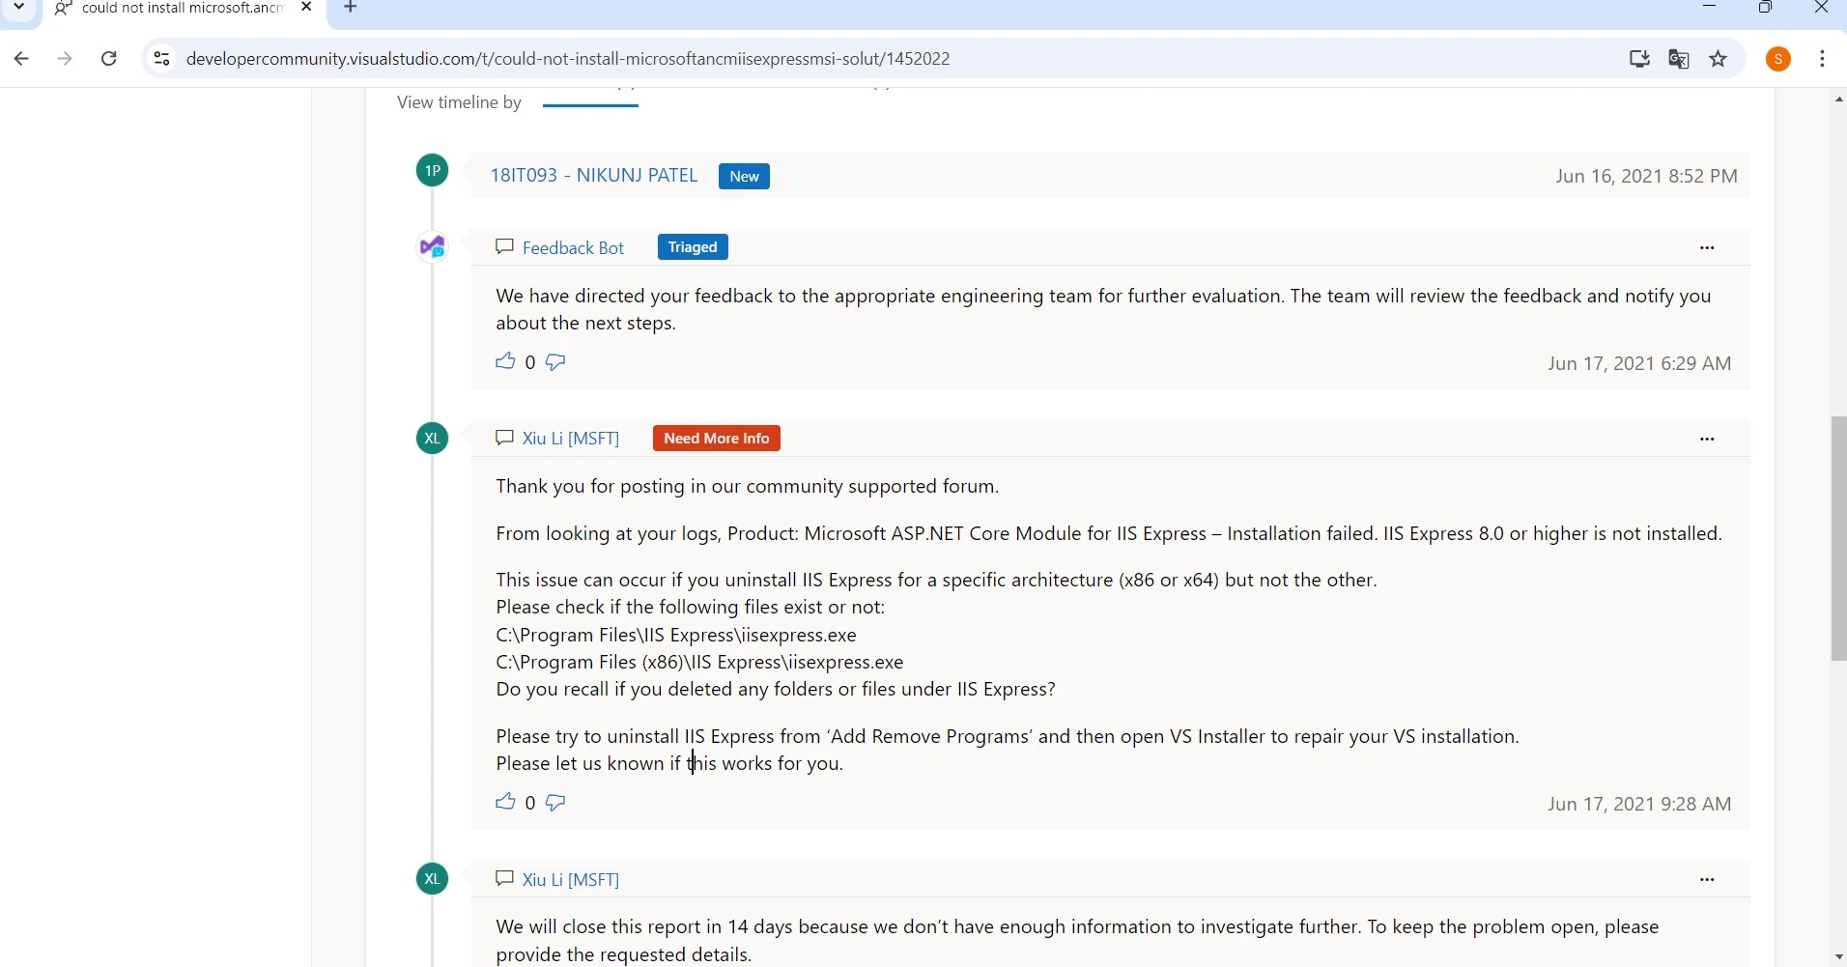Click the scrollbar down arrow

(x=1837, y=957)
